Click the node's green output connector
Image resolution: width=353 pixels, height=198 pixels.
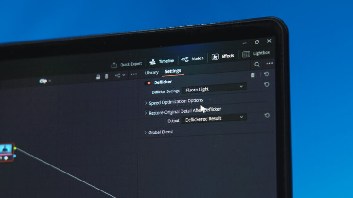(x=15, y=148)
